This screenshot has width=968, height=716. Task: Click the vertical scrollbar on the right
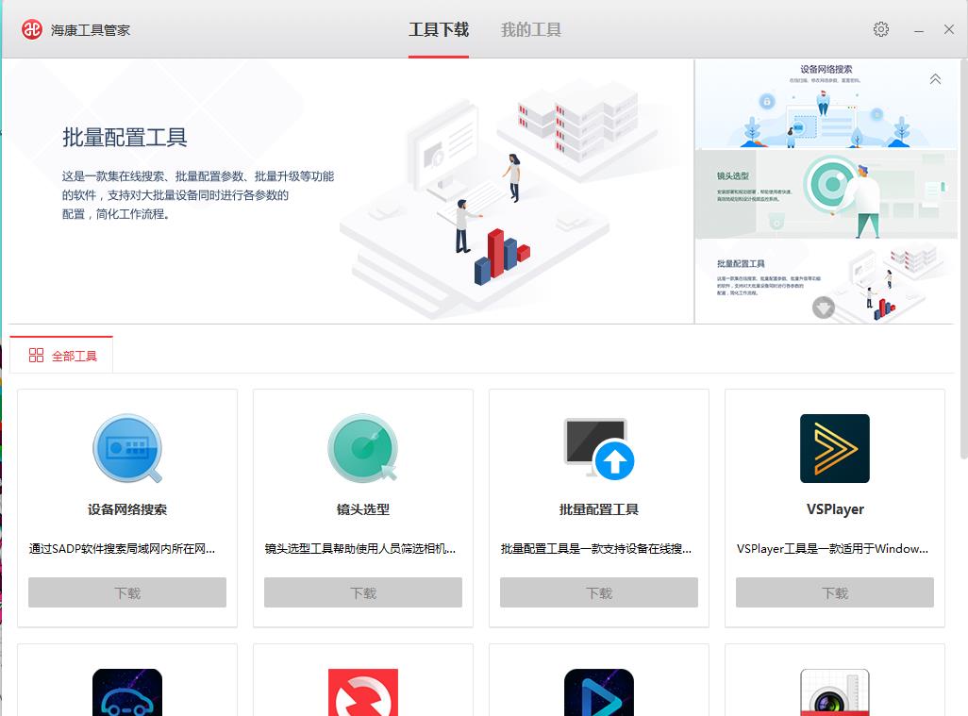[x=963, y=259]
